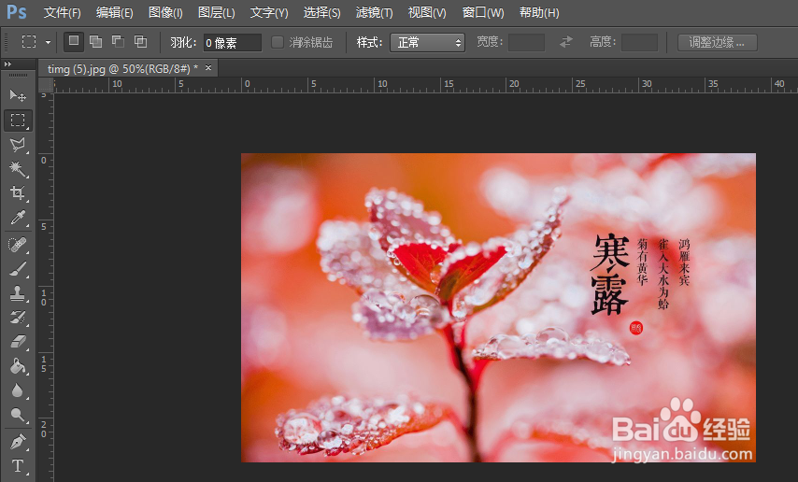The width and height of the screenshot is (798, 482).
Task: Select the Polygonal Lasso tool
Action: pyautogui.click(x=18, y=145)
